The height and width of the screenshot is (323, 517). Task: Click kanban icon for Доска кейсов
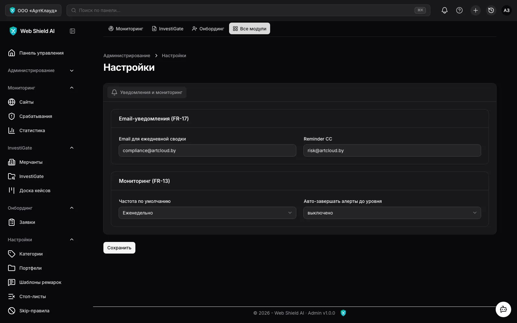click(x=12, y=191)
